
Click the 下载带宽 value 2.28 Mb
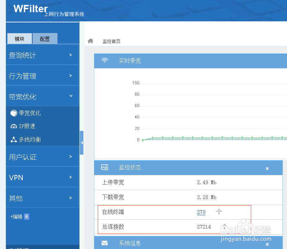point(207,197)
